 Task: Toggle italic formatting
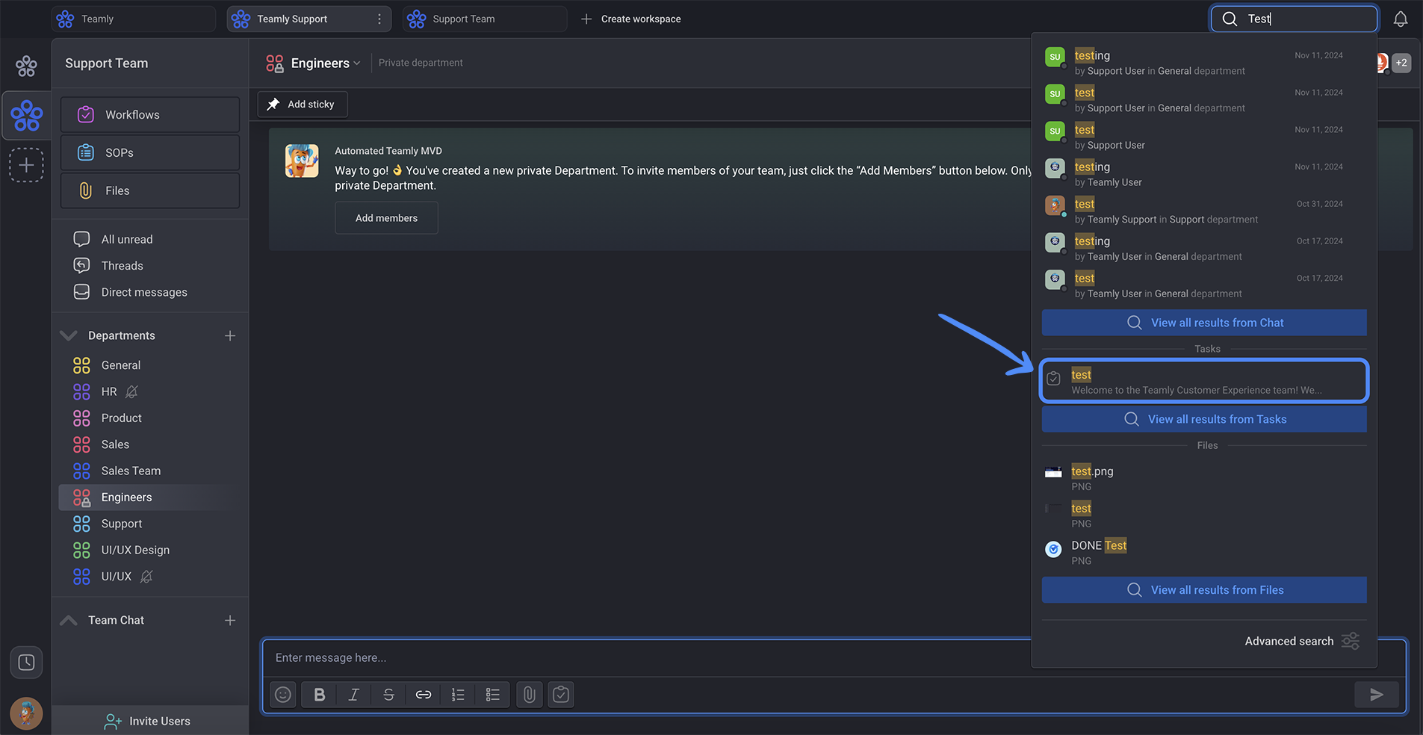354,695
